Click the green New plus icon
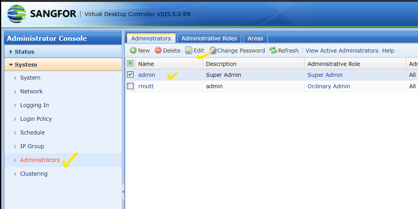This screenshot has width=418, height=209. (x=133, y=50)
